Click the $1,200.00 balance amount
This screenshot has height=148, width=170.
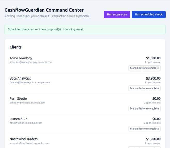[153, 139]
